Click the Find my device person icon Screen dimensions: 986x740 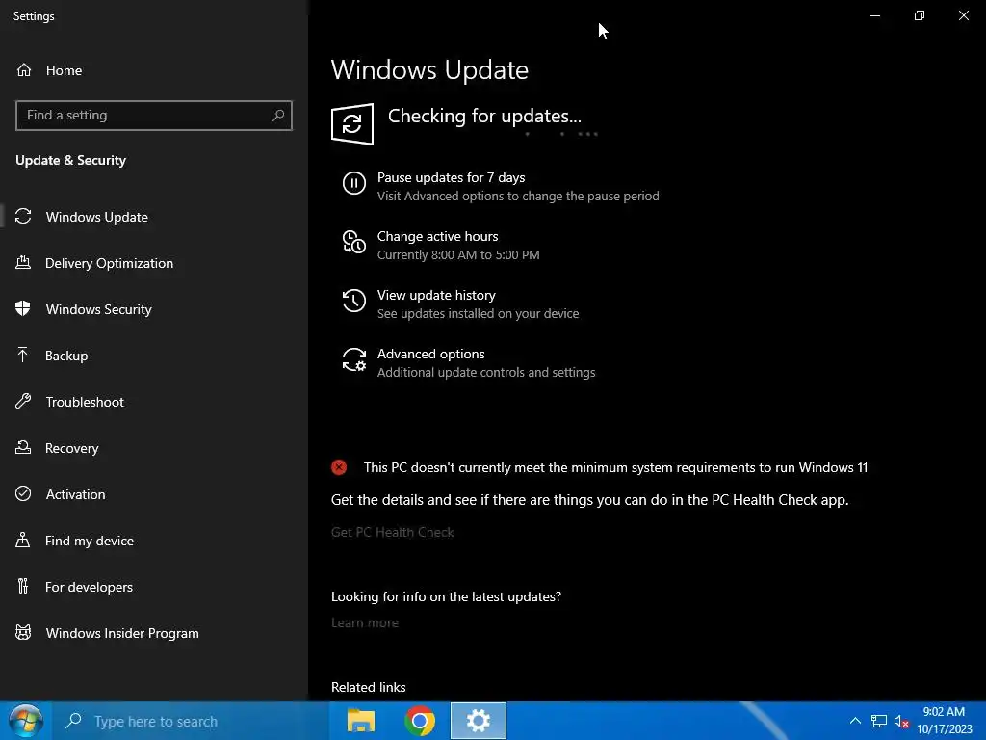[23, 541]
